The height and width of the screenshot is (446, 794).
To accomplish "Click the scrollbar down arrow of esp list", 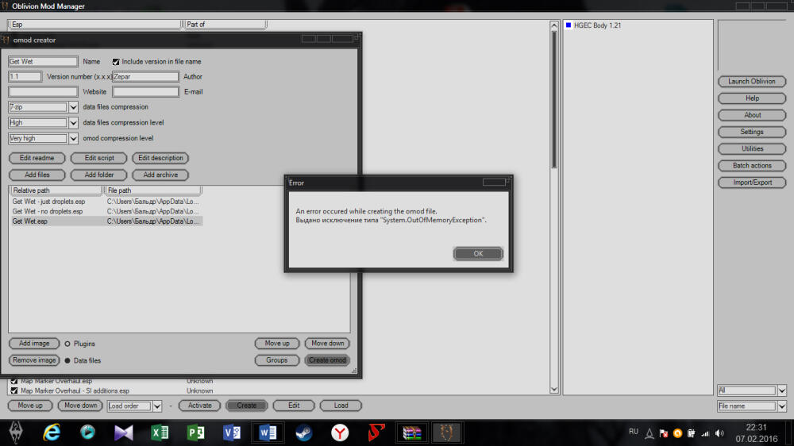I will pos(554,390).
